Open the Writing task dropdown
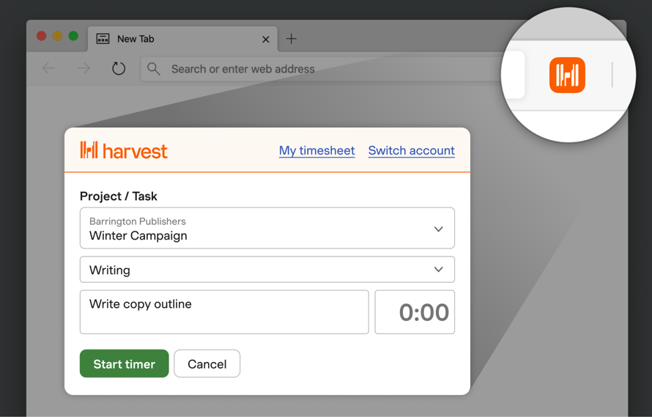 click(267, 270)
